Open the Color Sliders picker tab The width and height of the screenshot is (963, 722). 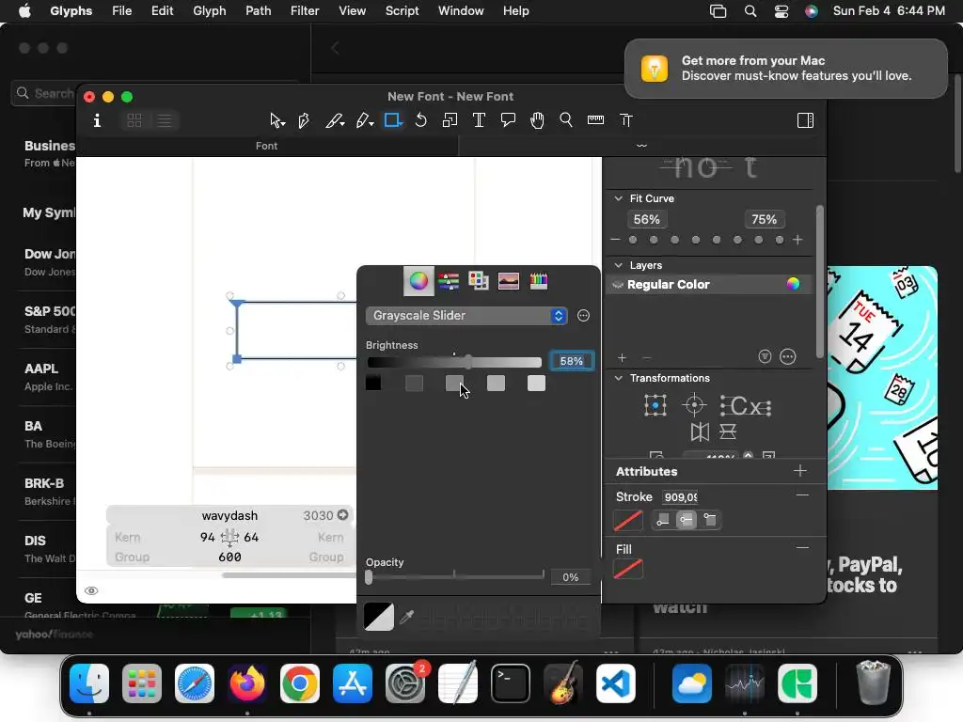[449, 281]
